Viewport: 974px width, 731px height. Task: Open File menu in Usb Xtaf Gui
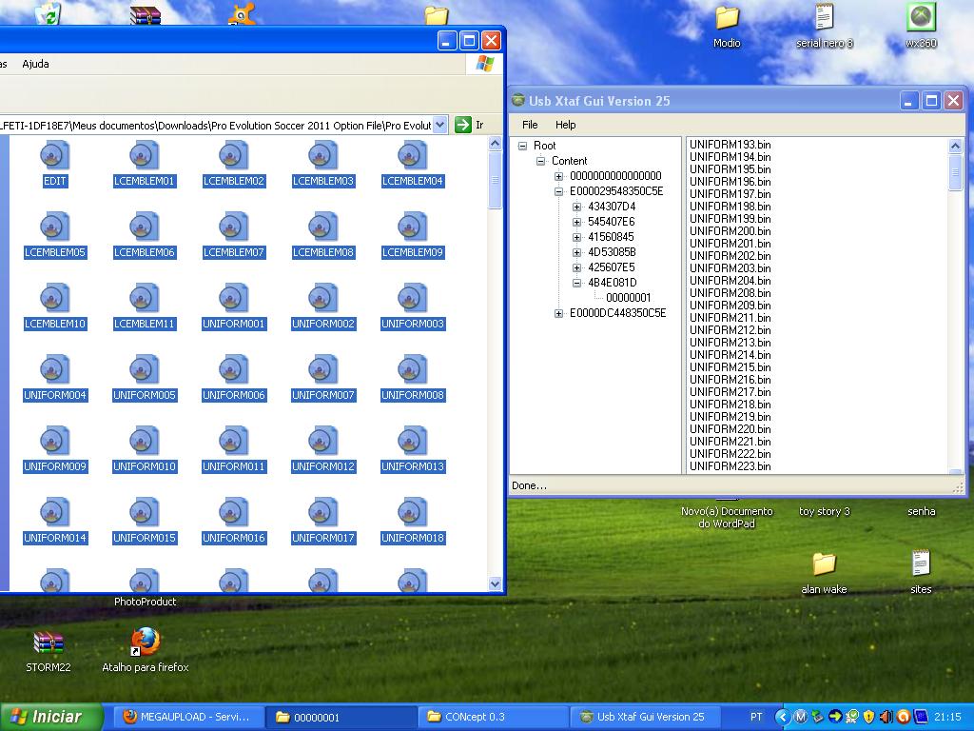pyautogui.click(x=530, y=125)
